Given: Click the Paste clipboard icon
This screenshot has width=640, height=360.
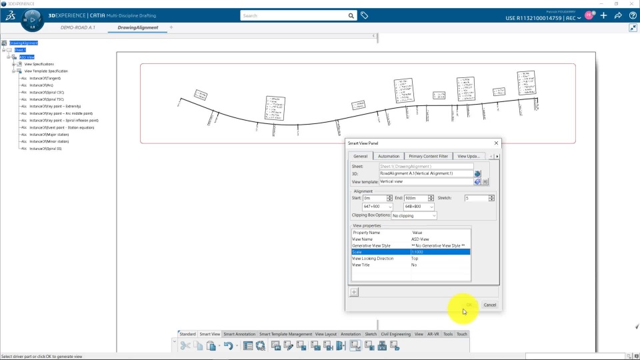Looking at the screenshot, I should tap(211, 346).
